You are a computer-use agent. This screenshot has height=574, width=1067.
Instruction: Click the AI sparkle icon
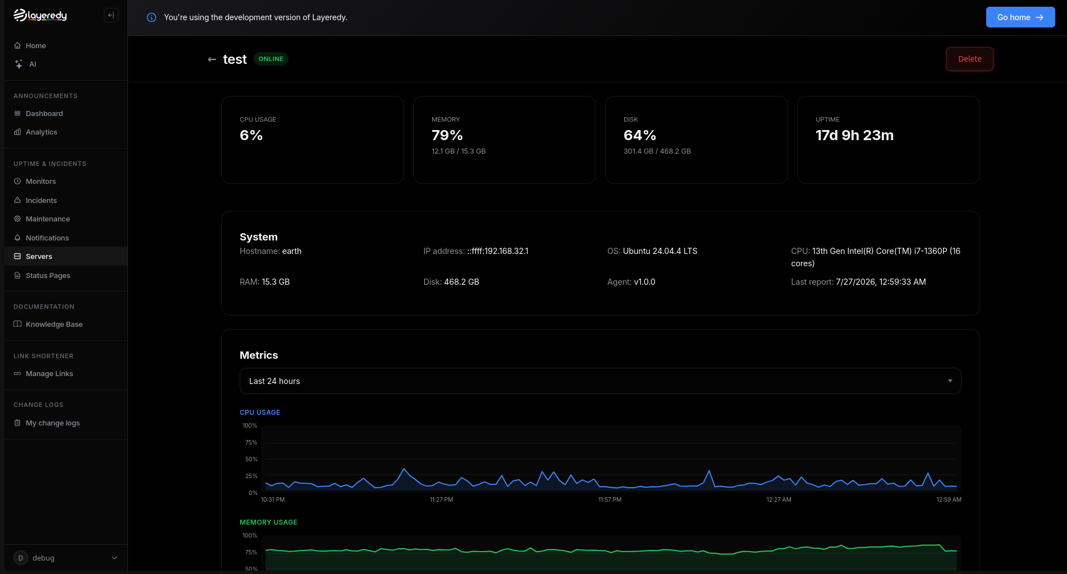19,64
